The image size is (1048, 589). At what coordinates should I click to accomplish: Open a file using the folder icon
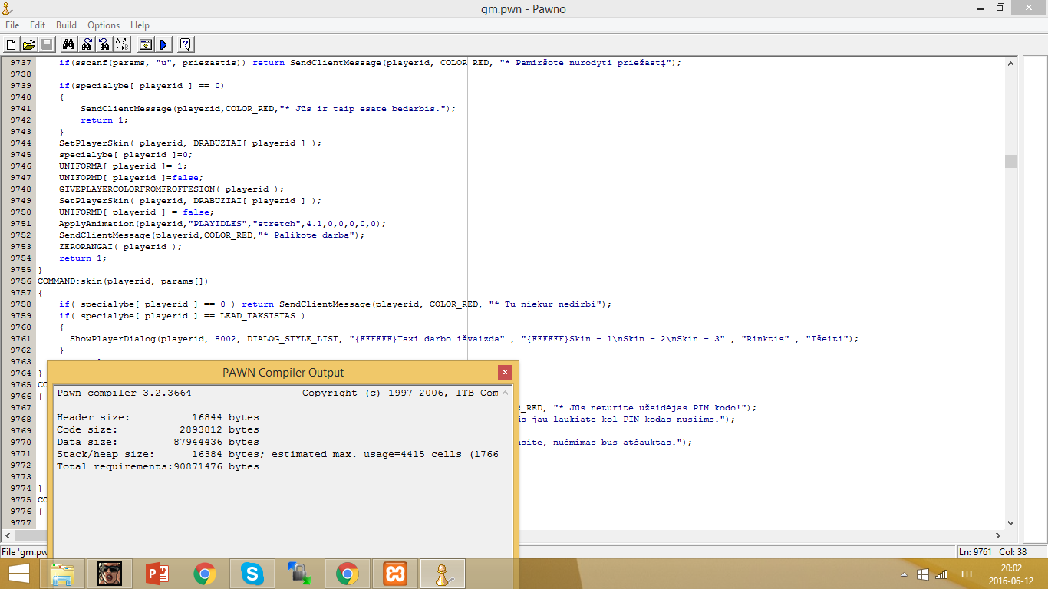point(28,44)
